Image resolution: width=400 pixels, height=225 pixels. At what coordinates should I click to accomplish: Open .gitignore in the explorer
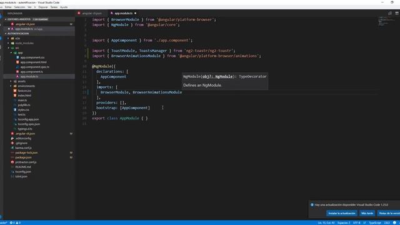tap(21, 143)
